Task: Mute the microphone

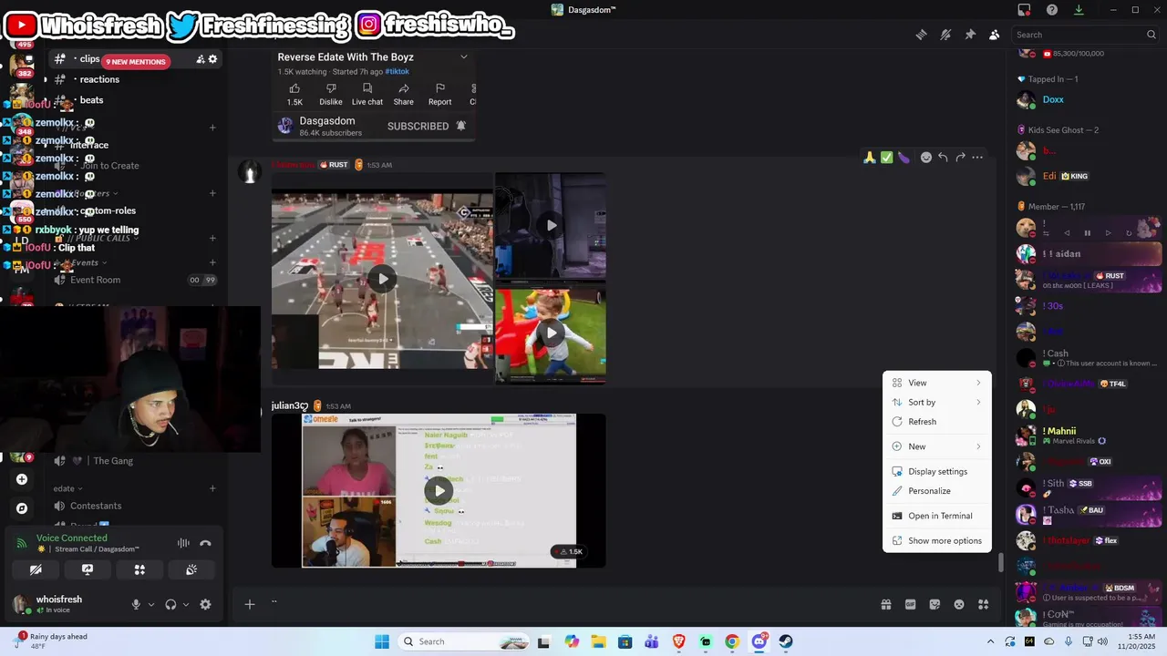Action: [x=136, y=604]
